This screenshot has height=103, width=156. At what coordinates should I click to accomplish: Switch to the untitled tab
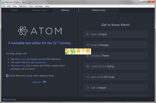(x=14, y=10)
